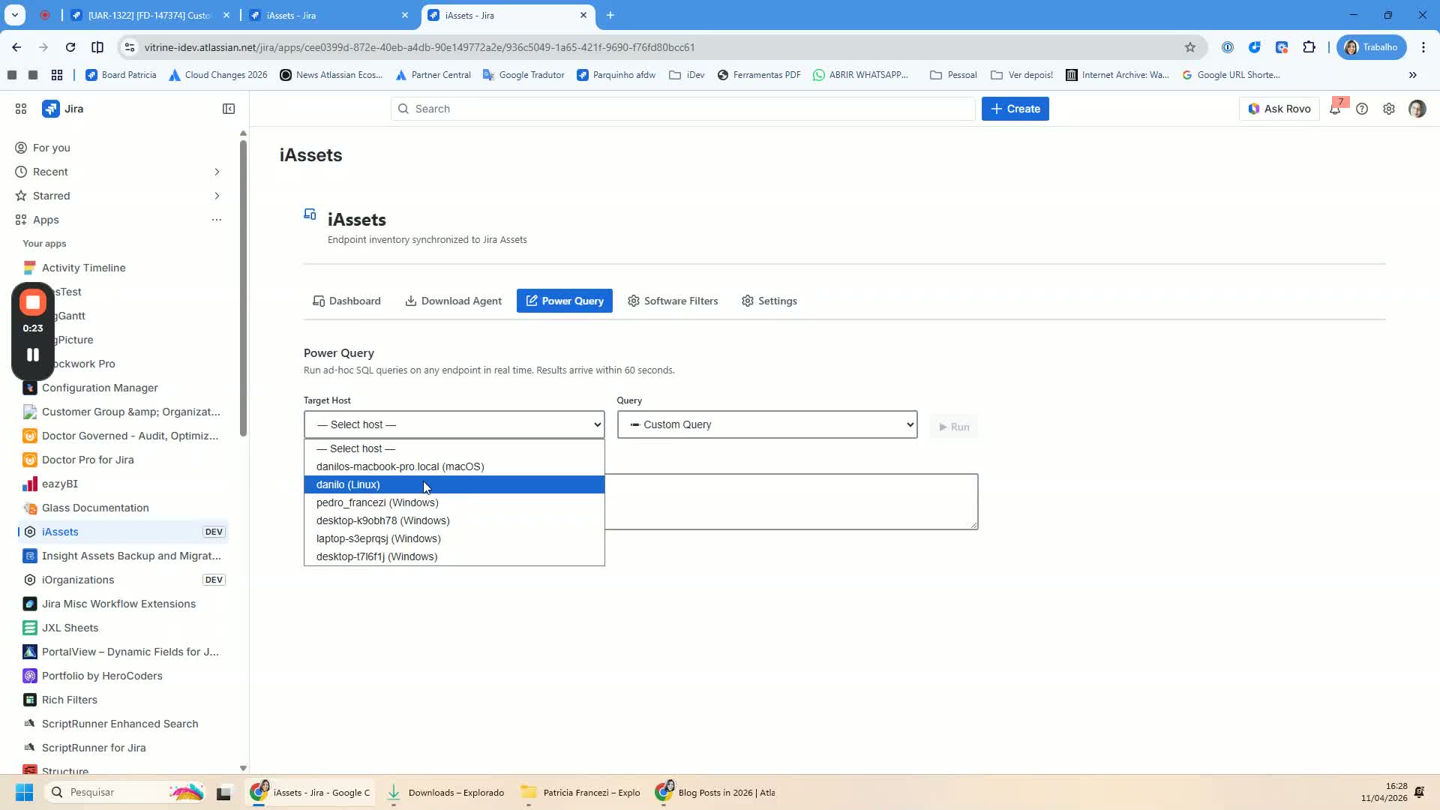Collapse the Jira sidebar panel icon
This screenshot has height=810, width=1440.
coord(229,109)
